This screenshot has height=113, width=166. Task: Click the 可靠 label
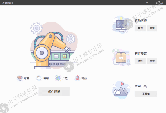point(27,78)
